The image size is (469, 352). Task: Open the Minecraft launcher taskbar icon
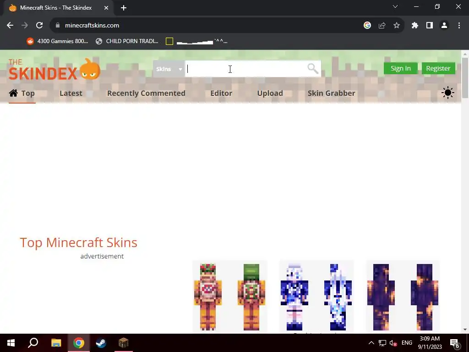pyautogui.click(x=123, y=343)
